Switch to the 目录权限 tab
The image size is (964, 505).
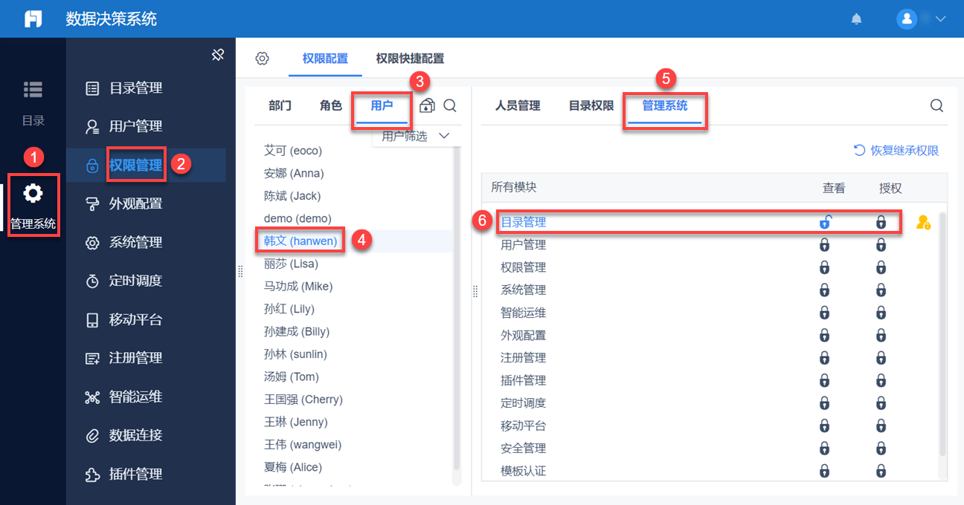pos(591,105)
